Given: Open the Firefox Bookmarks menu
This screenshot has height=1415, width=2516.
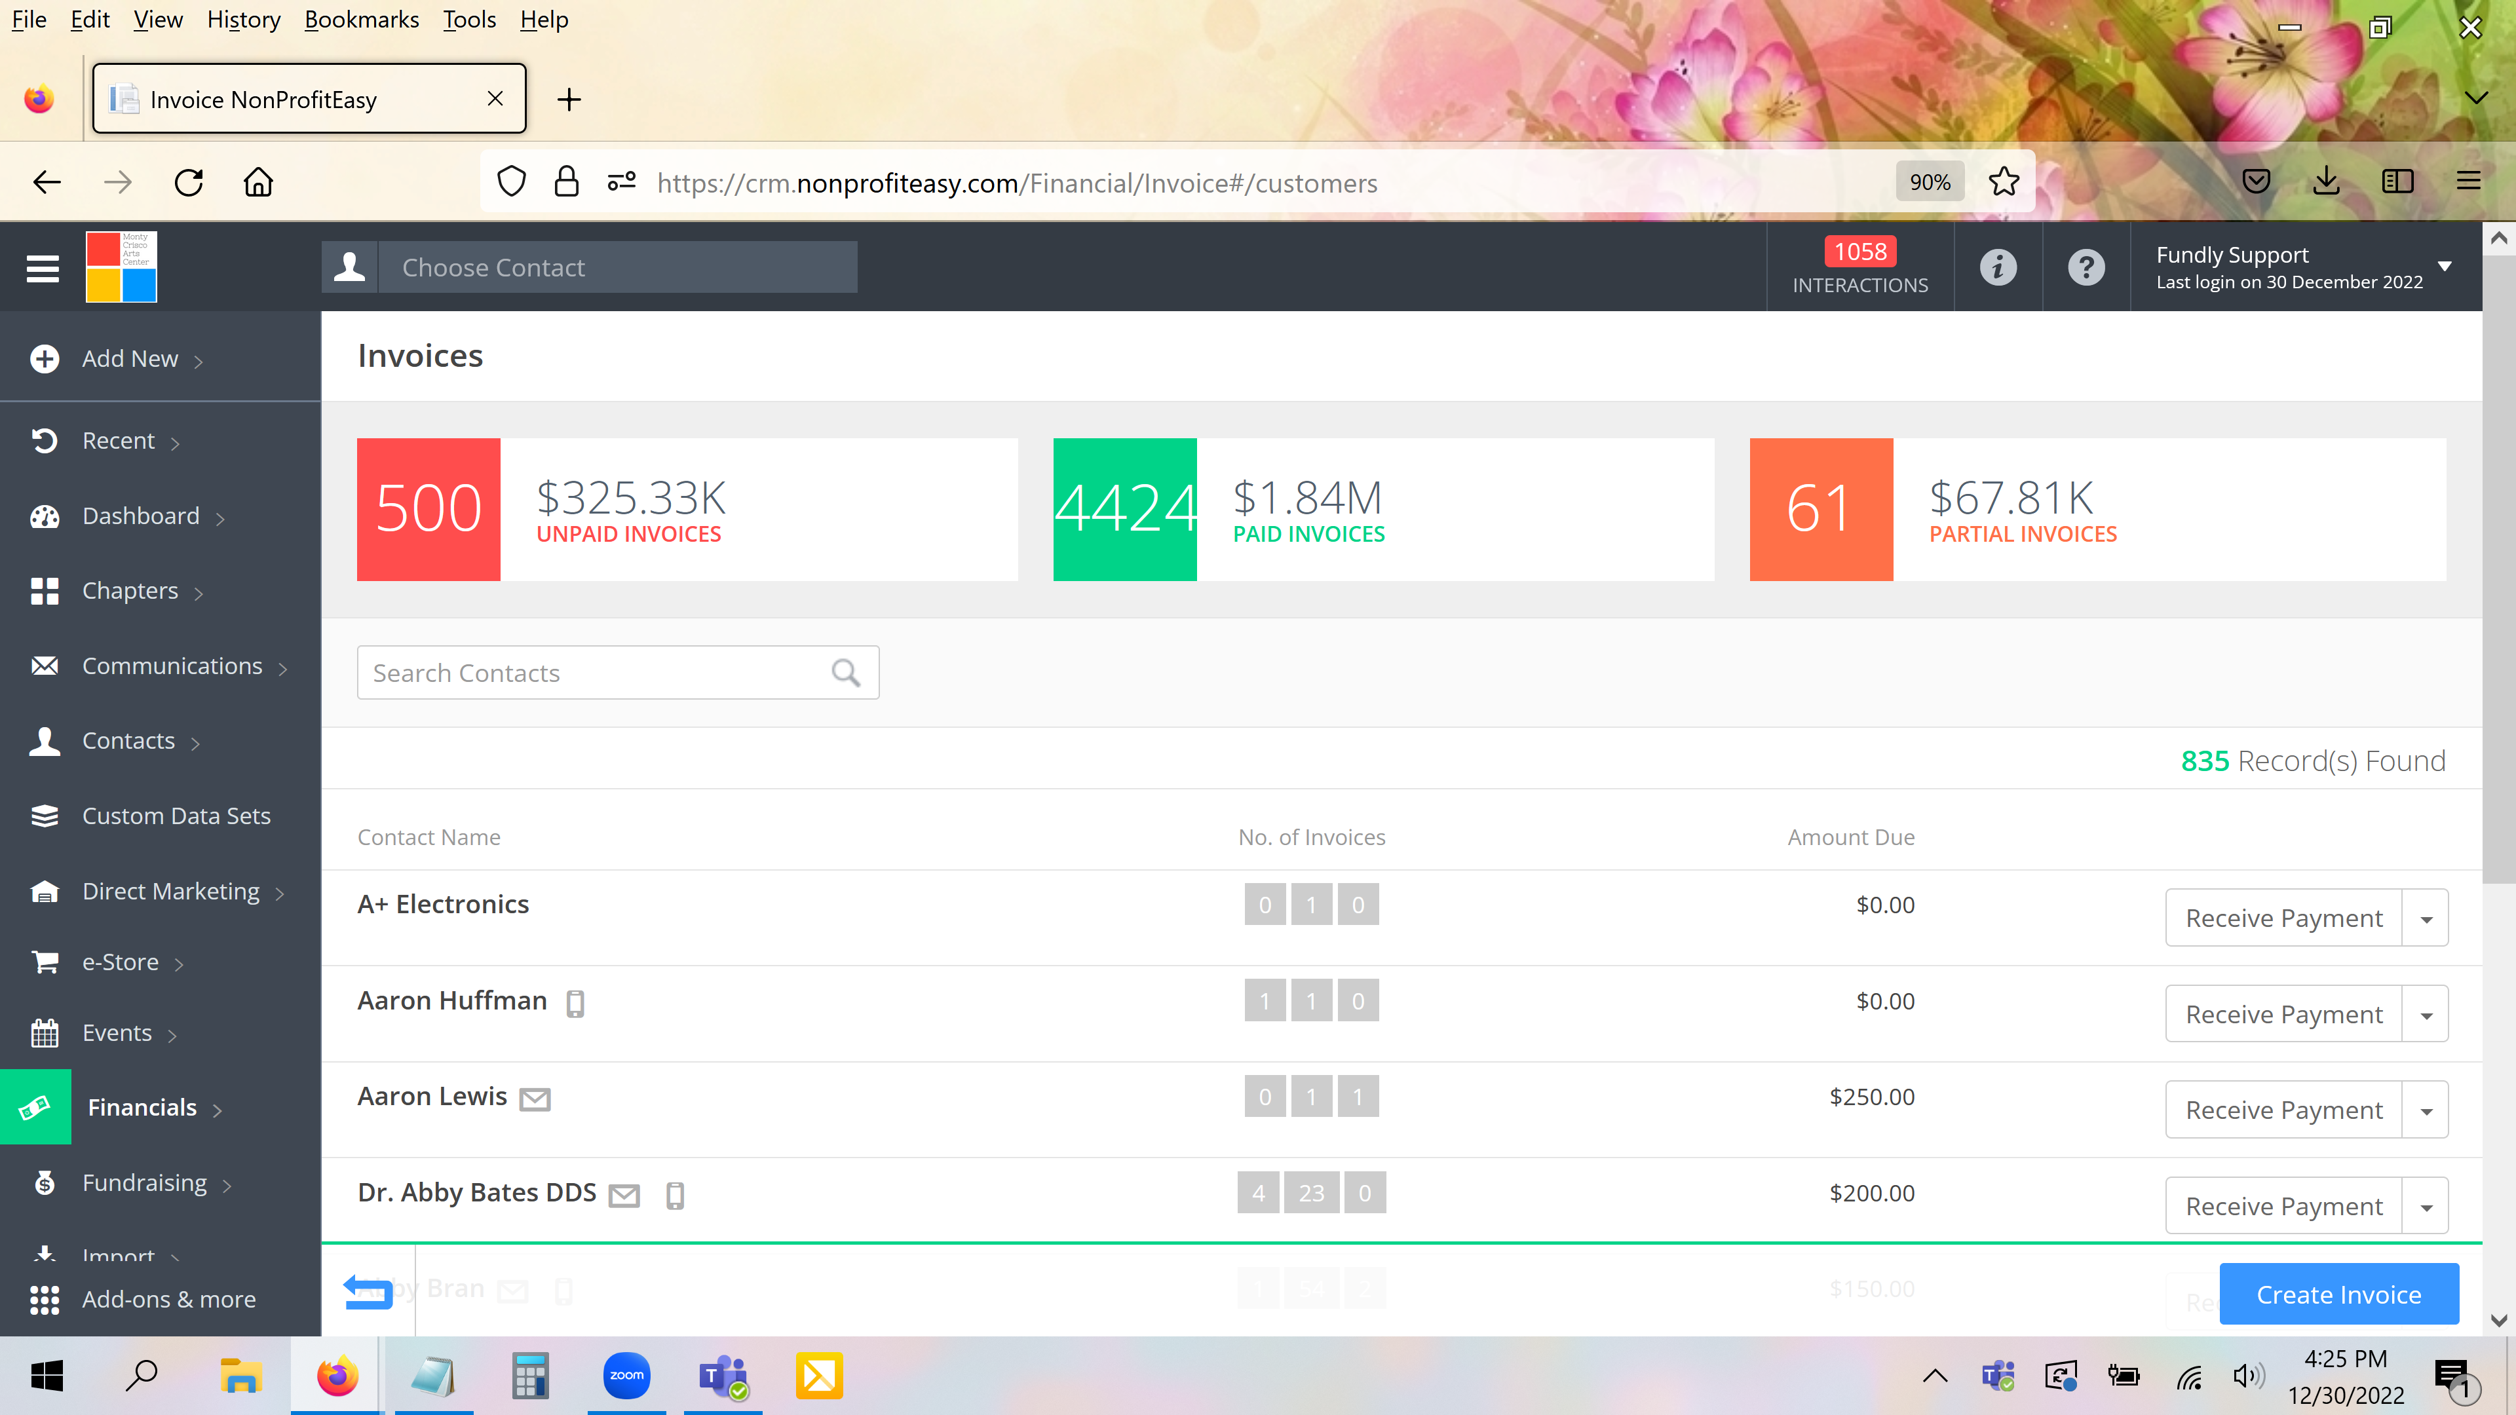Looking at the screenshot, I should [362, 20].
